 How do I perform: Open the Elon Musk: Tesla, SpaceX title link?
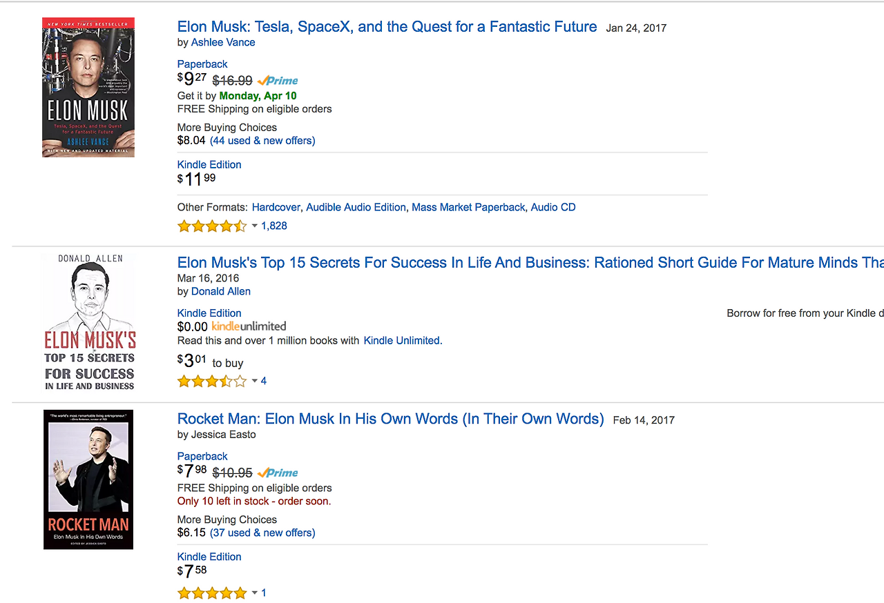pos(387,27)
